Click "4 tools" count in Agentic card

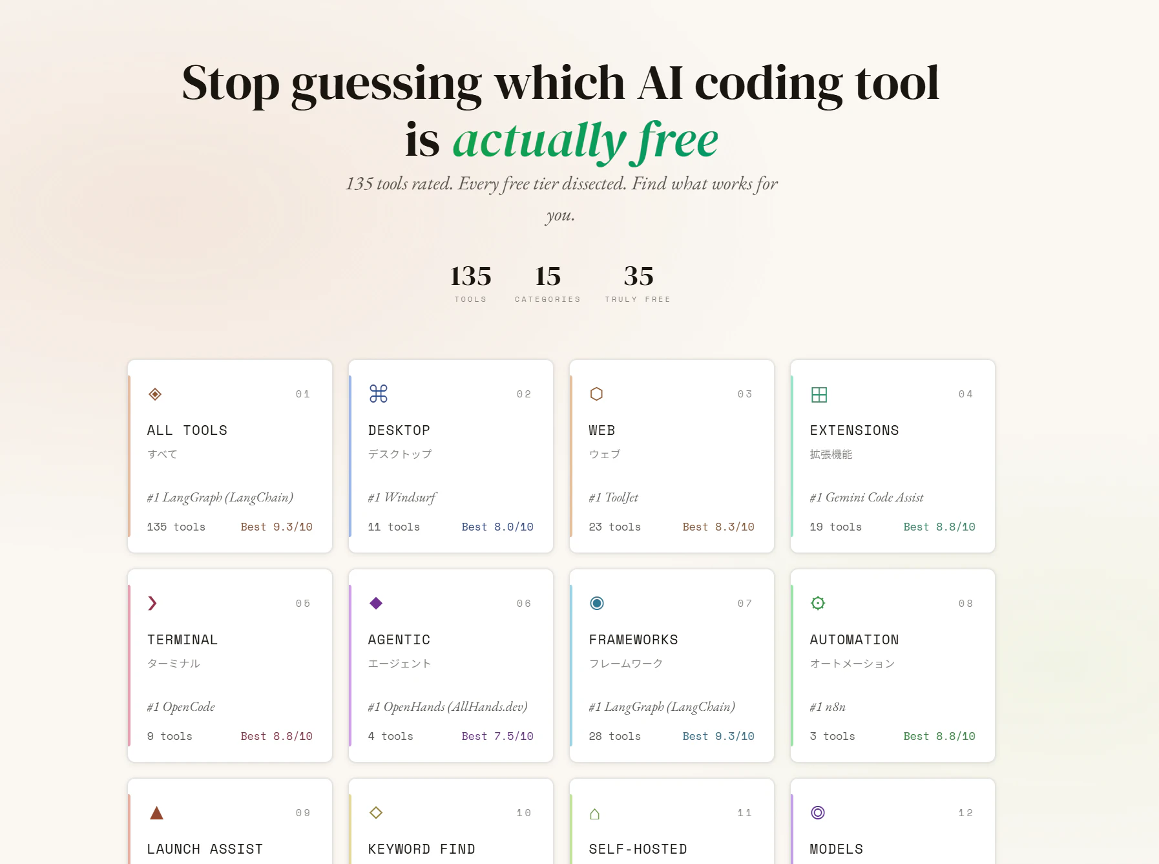pyautogui.click(x=391, y=737)
